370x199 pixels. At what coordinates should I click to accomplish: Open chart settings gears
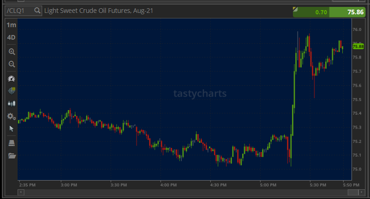[x=12, y=116]
